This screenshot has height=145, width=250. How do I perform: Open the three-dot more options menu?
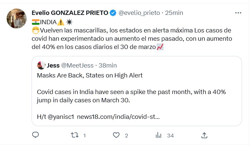pos(238,13)
